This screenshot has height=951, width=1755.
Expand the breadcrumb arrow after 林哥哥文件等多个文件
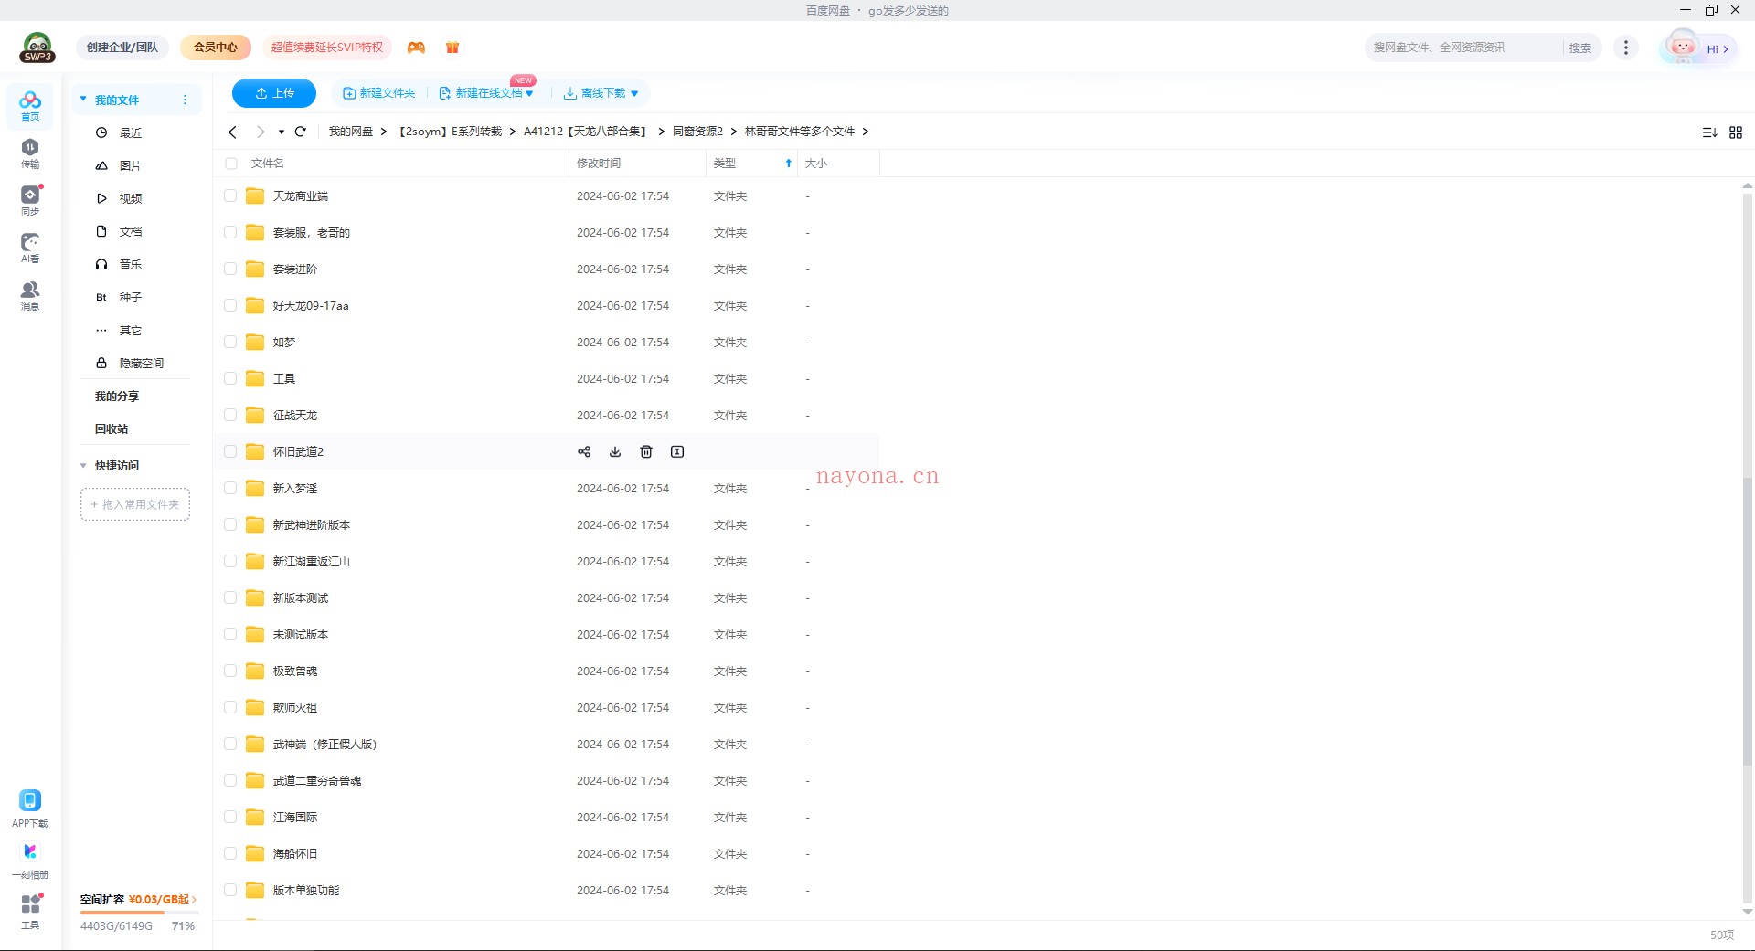865,132
